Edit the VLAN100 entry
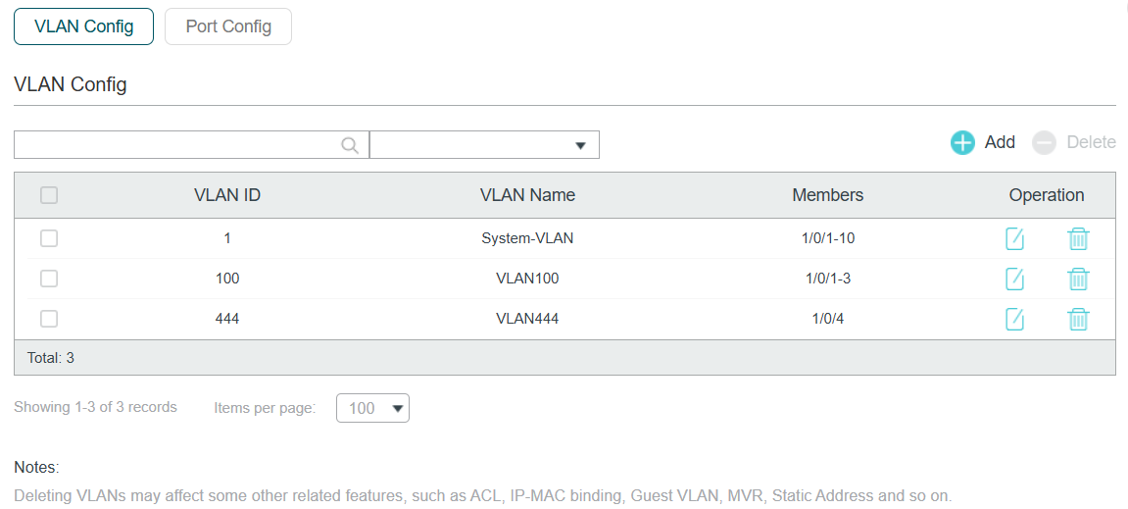Screen dimensions: 1128x509 point(1014,279)
